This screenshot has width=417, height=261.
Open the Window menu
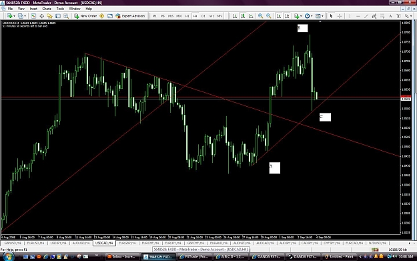pos(75,9)
